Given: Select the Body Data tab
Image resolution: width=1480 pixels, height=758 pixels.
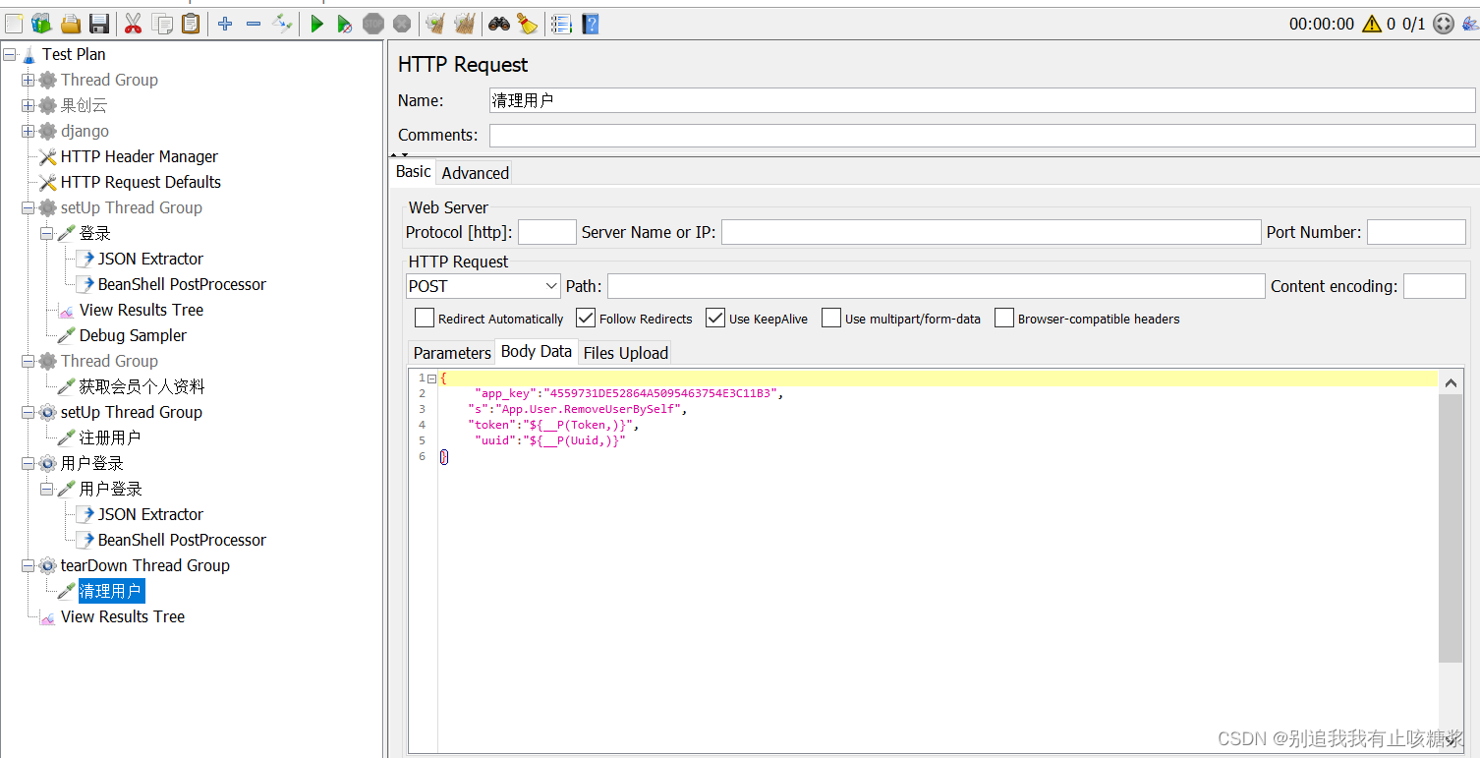Looking at the screenshot, I should (536, 351).
